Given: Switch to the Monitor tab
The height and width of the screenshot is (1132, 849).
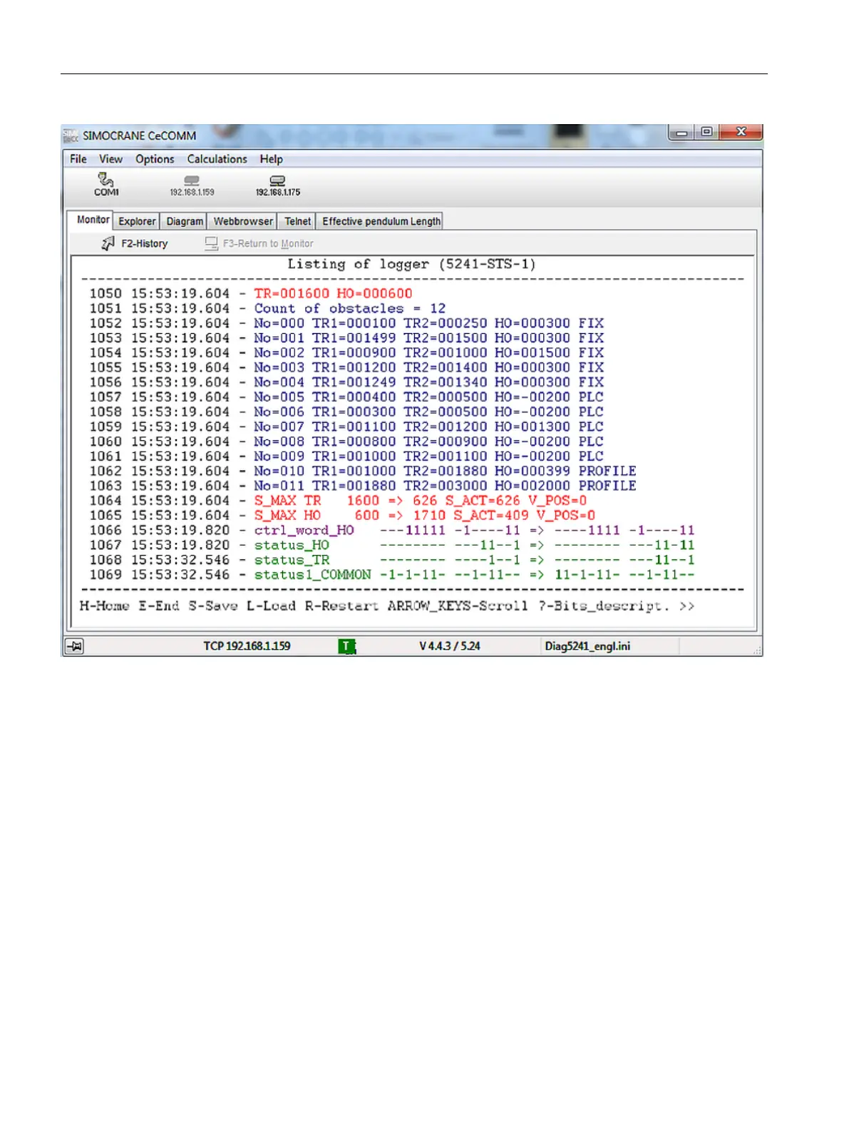Looking at the screenshot, I should coord(93,220).
